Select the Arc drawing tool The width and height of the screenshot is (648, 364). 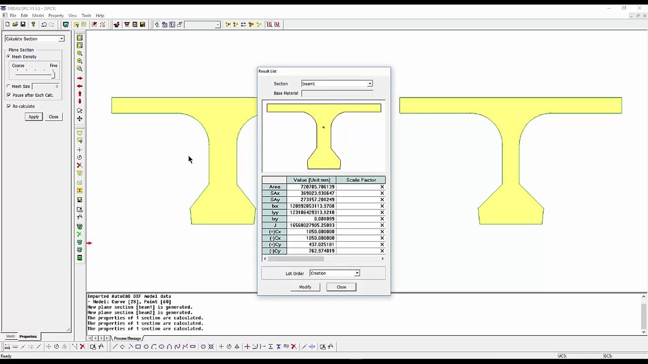click(153, 347)
